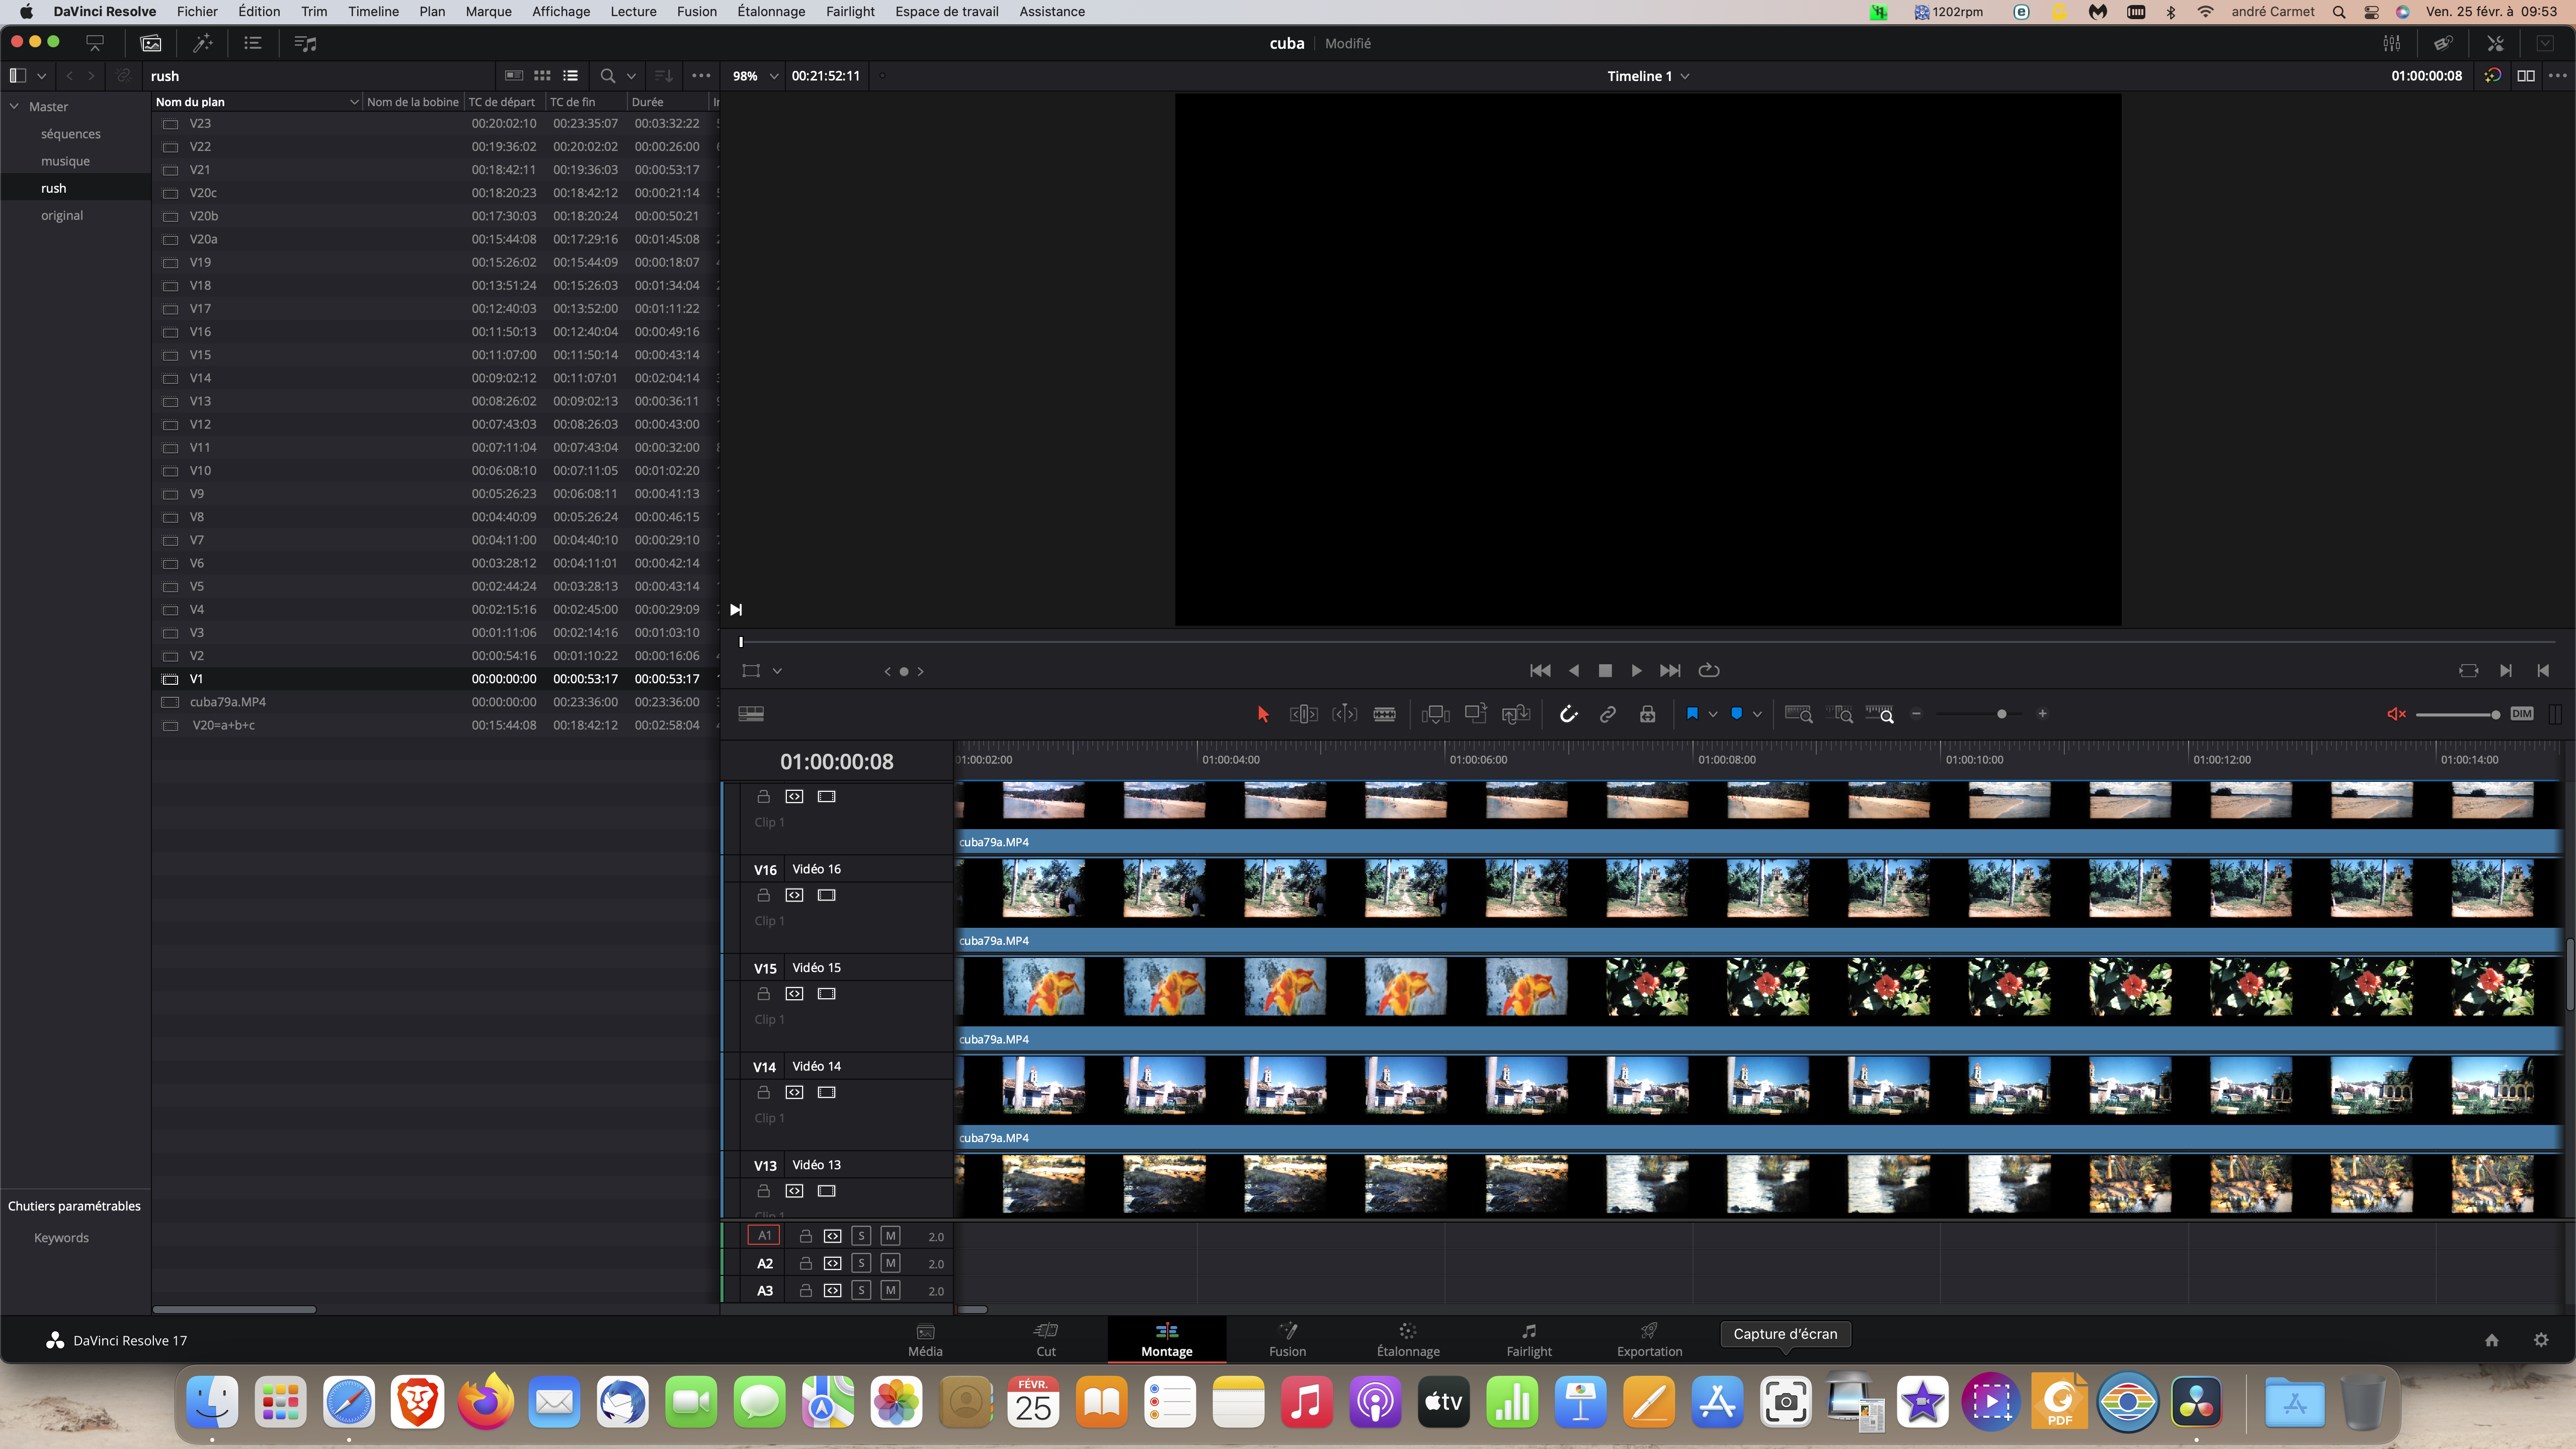The image size is (2576, 1449).
Task: Switch to the Exportation page tab
Action: click(1649, 1340)
